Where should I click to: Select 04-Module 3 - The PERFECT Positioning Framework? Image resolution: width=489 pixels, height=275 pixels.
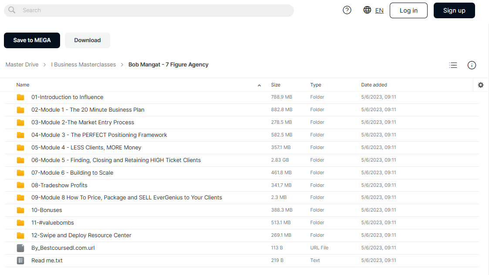coord(99,135)
